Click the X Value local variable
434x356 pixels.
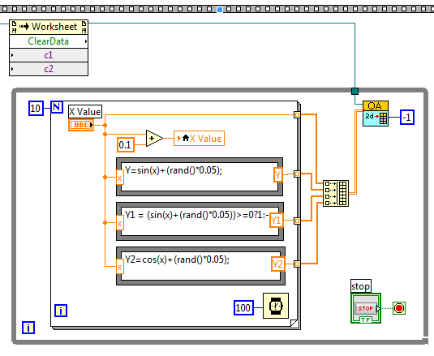click(199, 139)
